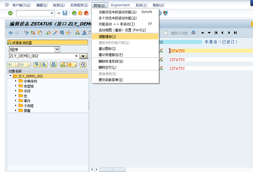This screenshot has width=253, height=172.
Task: Expand the 字典结构 tree node
Action: click(16, 80)
